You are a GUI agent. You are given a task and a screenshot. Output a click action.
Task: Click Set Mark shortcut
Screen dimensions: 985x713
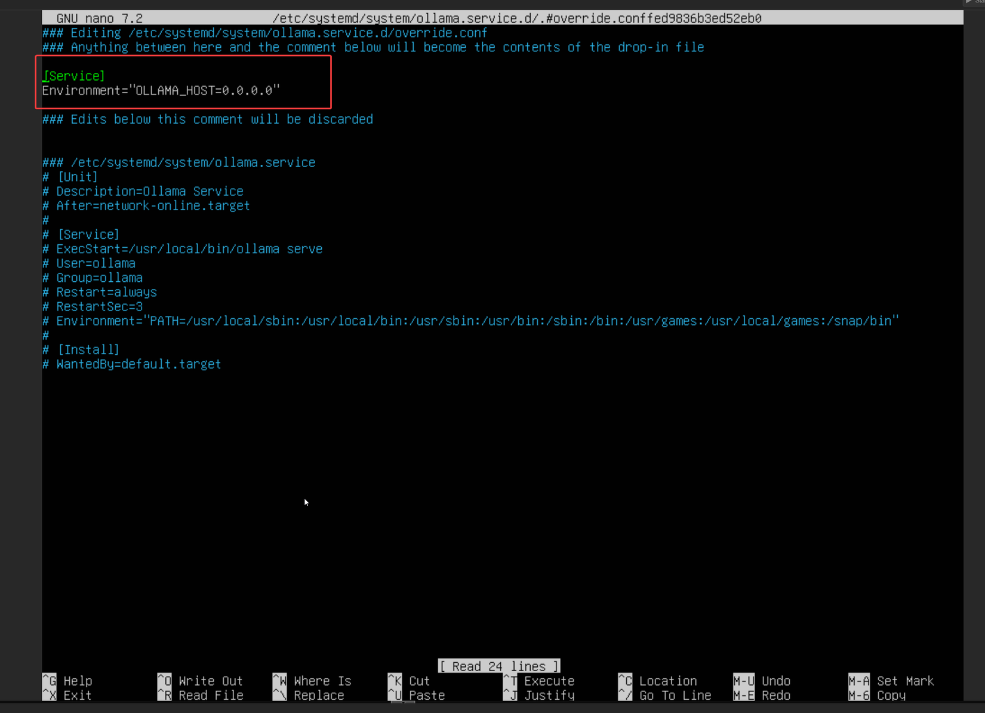(891, 681)
